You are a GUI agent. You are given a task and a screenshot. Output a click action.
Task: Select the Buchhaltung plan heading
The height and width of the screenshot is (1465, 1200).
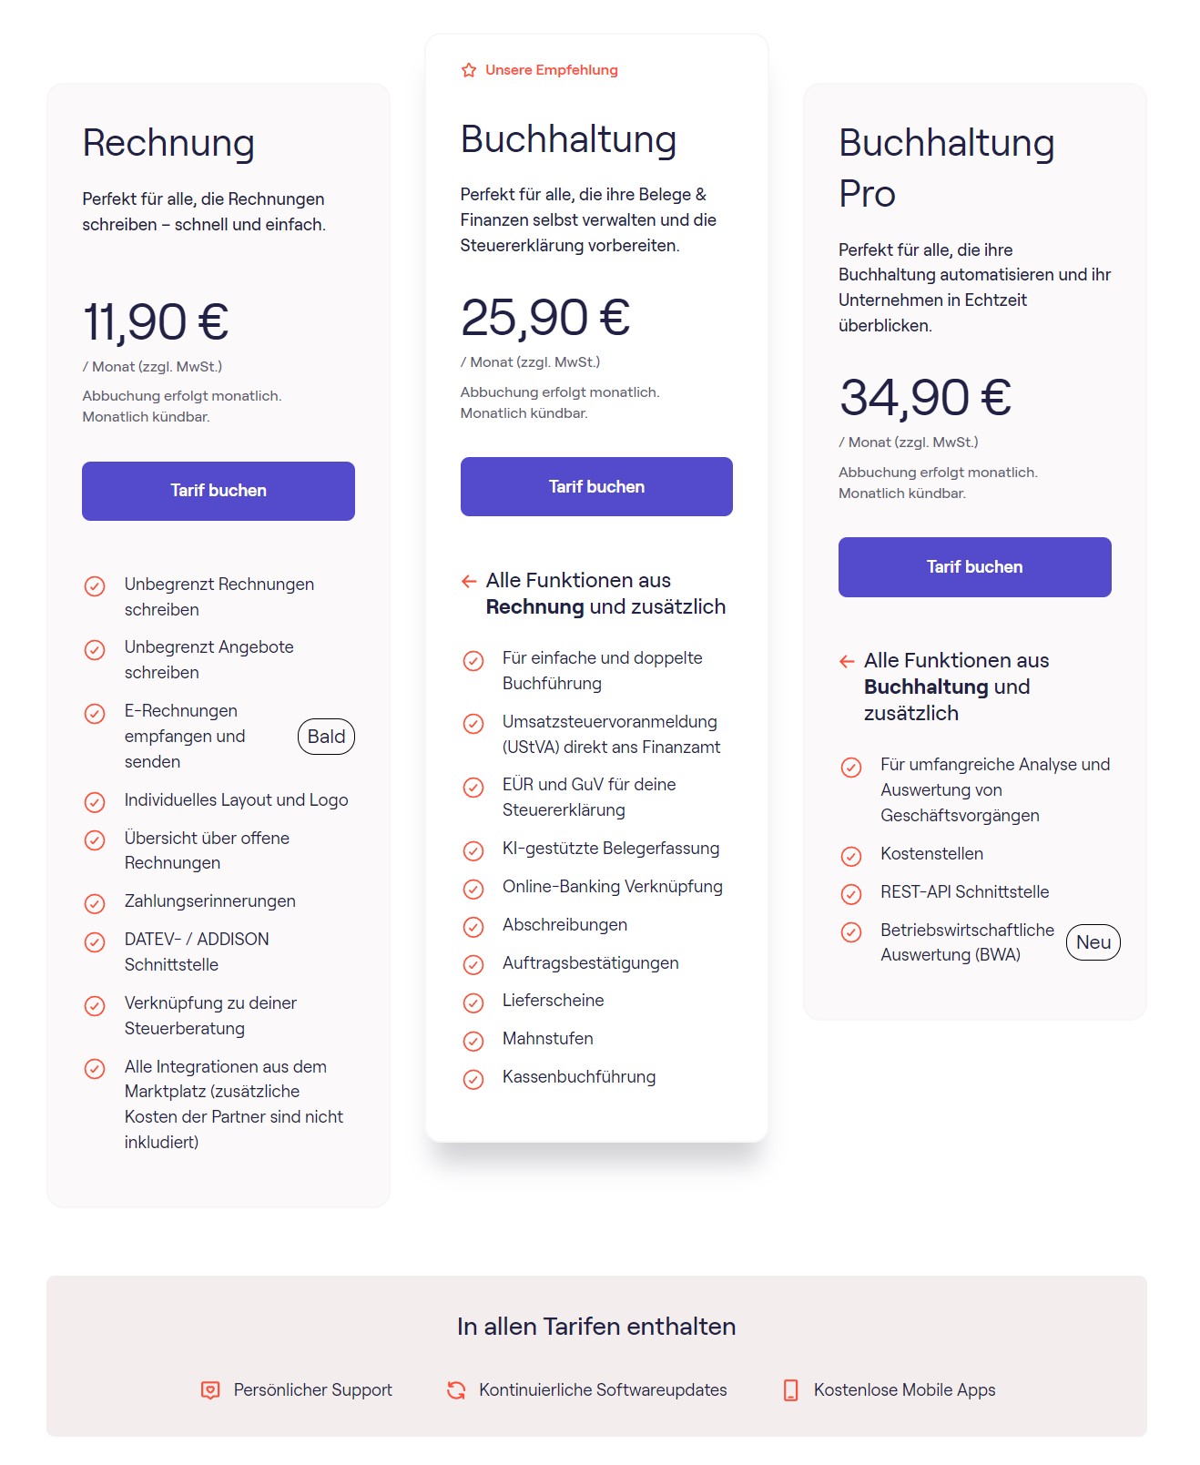(568, 138)
